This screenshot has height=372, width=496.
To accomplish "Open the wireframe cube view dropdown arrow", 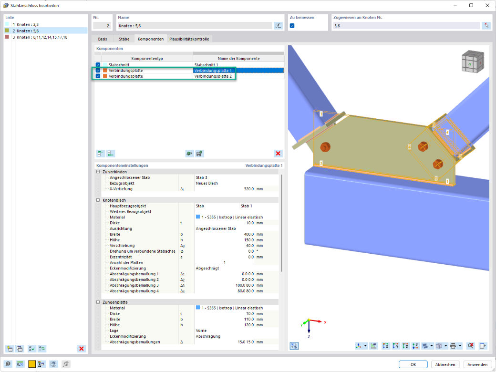I will [446, 346].
